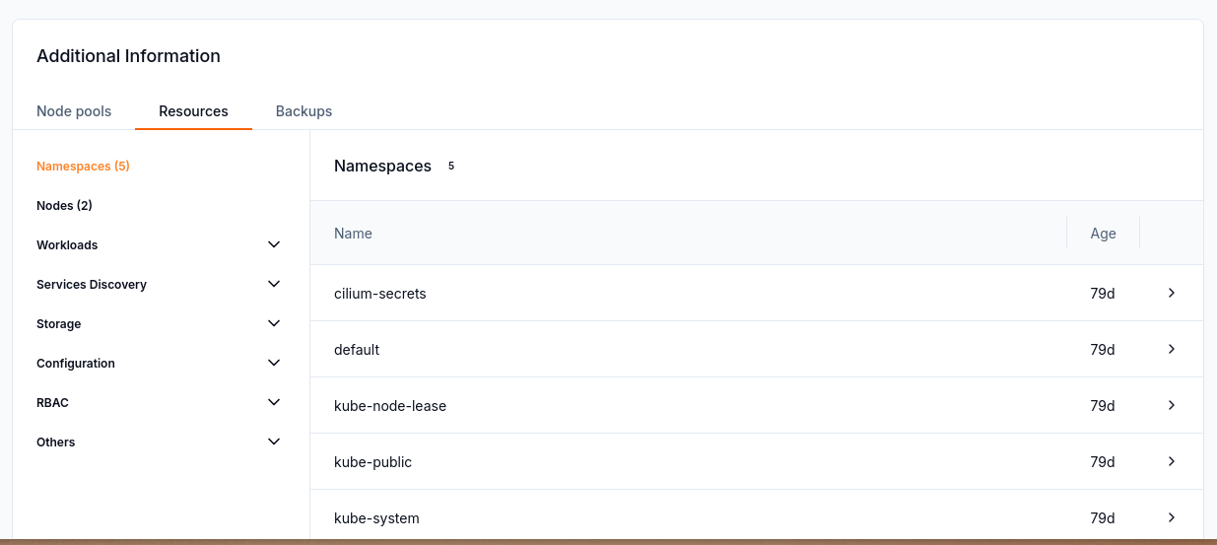Click the default namespace name
This screenshot has width=1217, height=545.
pos(357,350)
